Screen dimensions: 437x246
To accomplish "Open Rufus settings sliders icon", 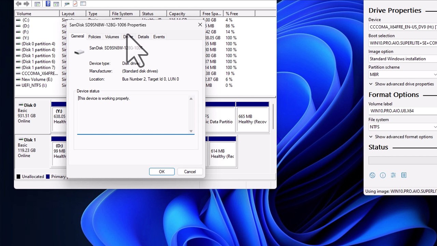I will (x=393, y=175).
